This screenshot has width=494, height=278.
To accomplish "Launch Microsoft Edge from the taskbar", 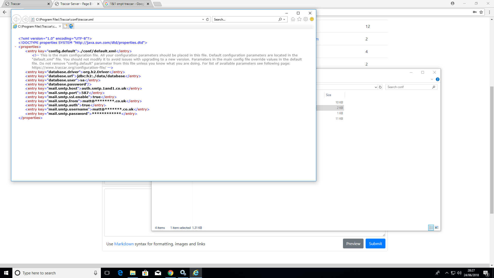I will click(x=120, y=273).
